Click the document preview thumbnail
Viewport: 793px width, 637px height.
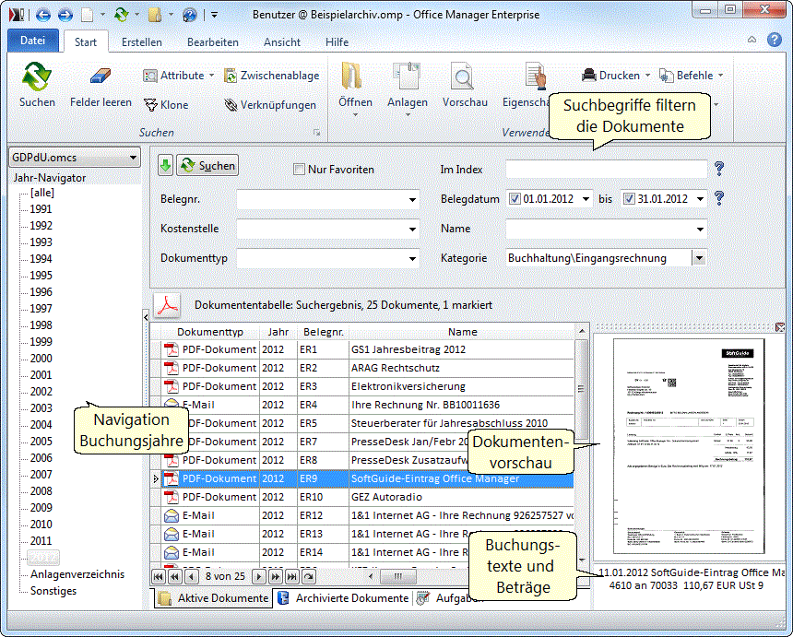[688, 446]
